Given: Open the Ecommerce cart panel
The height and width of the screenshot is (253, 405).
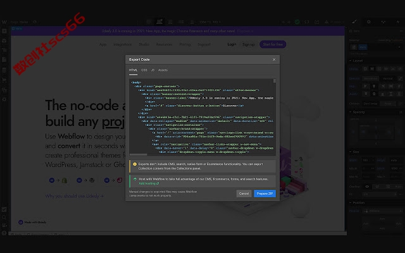Looking at the screenshot, I should 4,80.
